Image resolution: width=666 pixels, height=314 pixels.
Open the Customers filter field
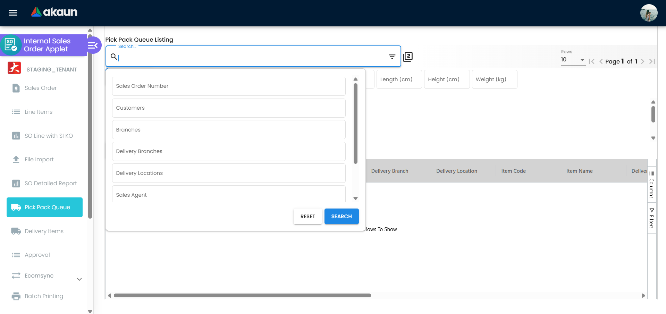(228, 108)
